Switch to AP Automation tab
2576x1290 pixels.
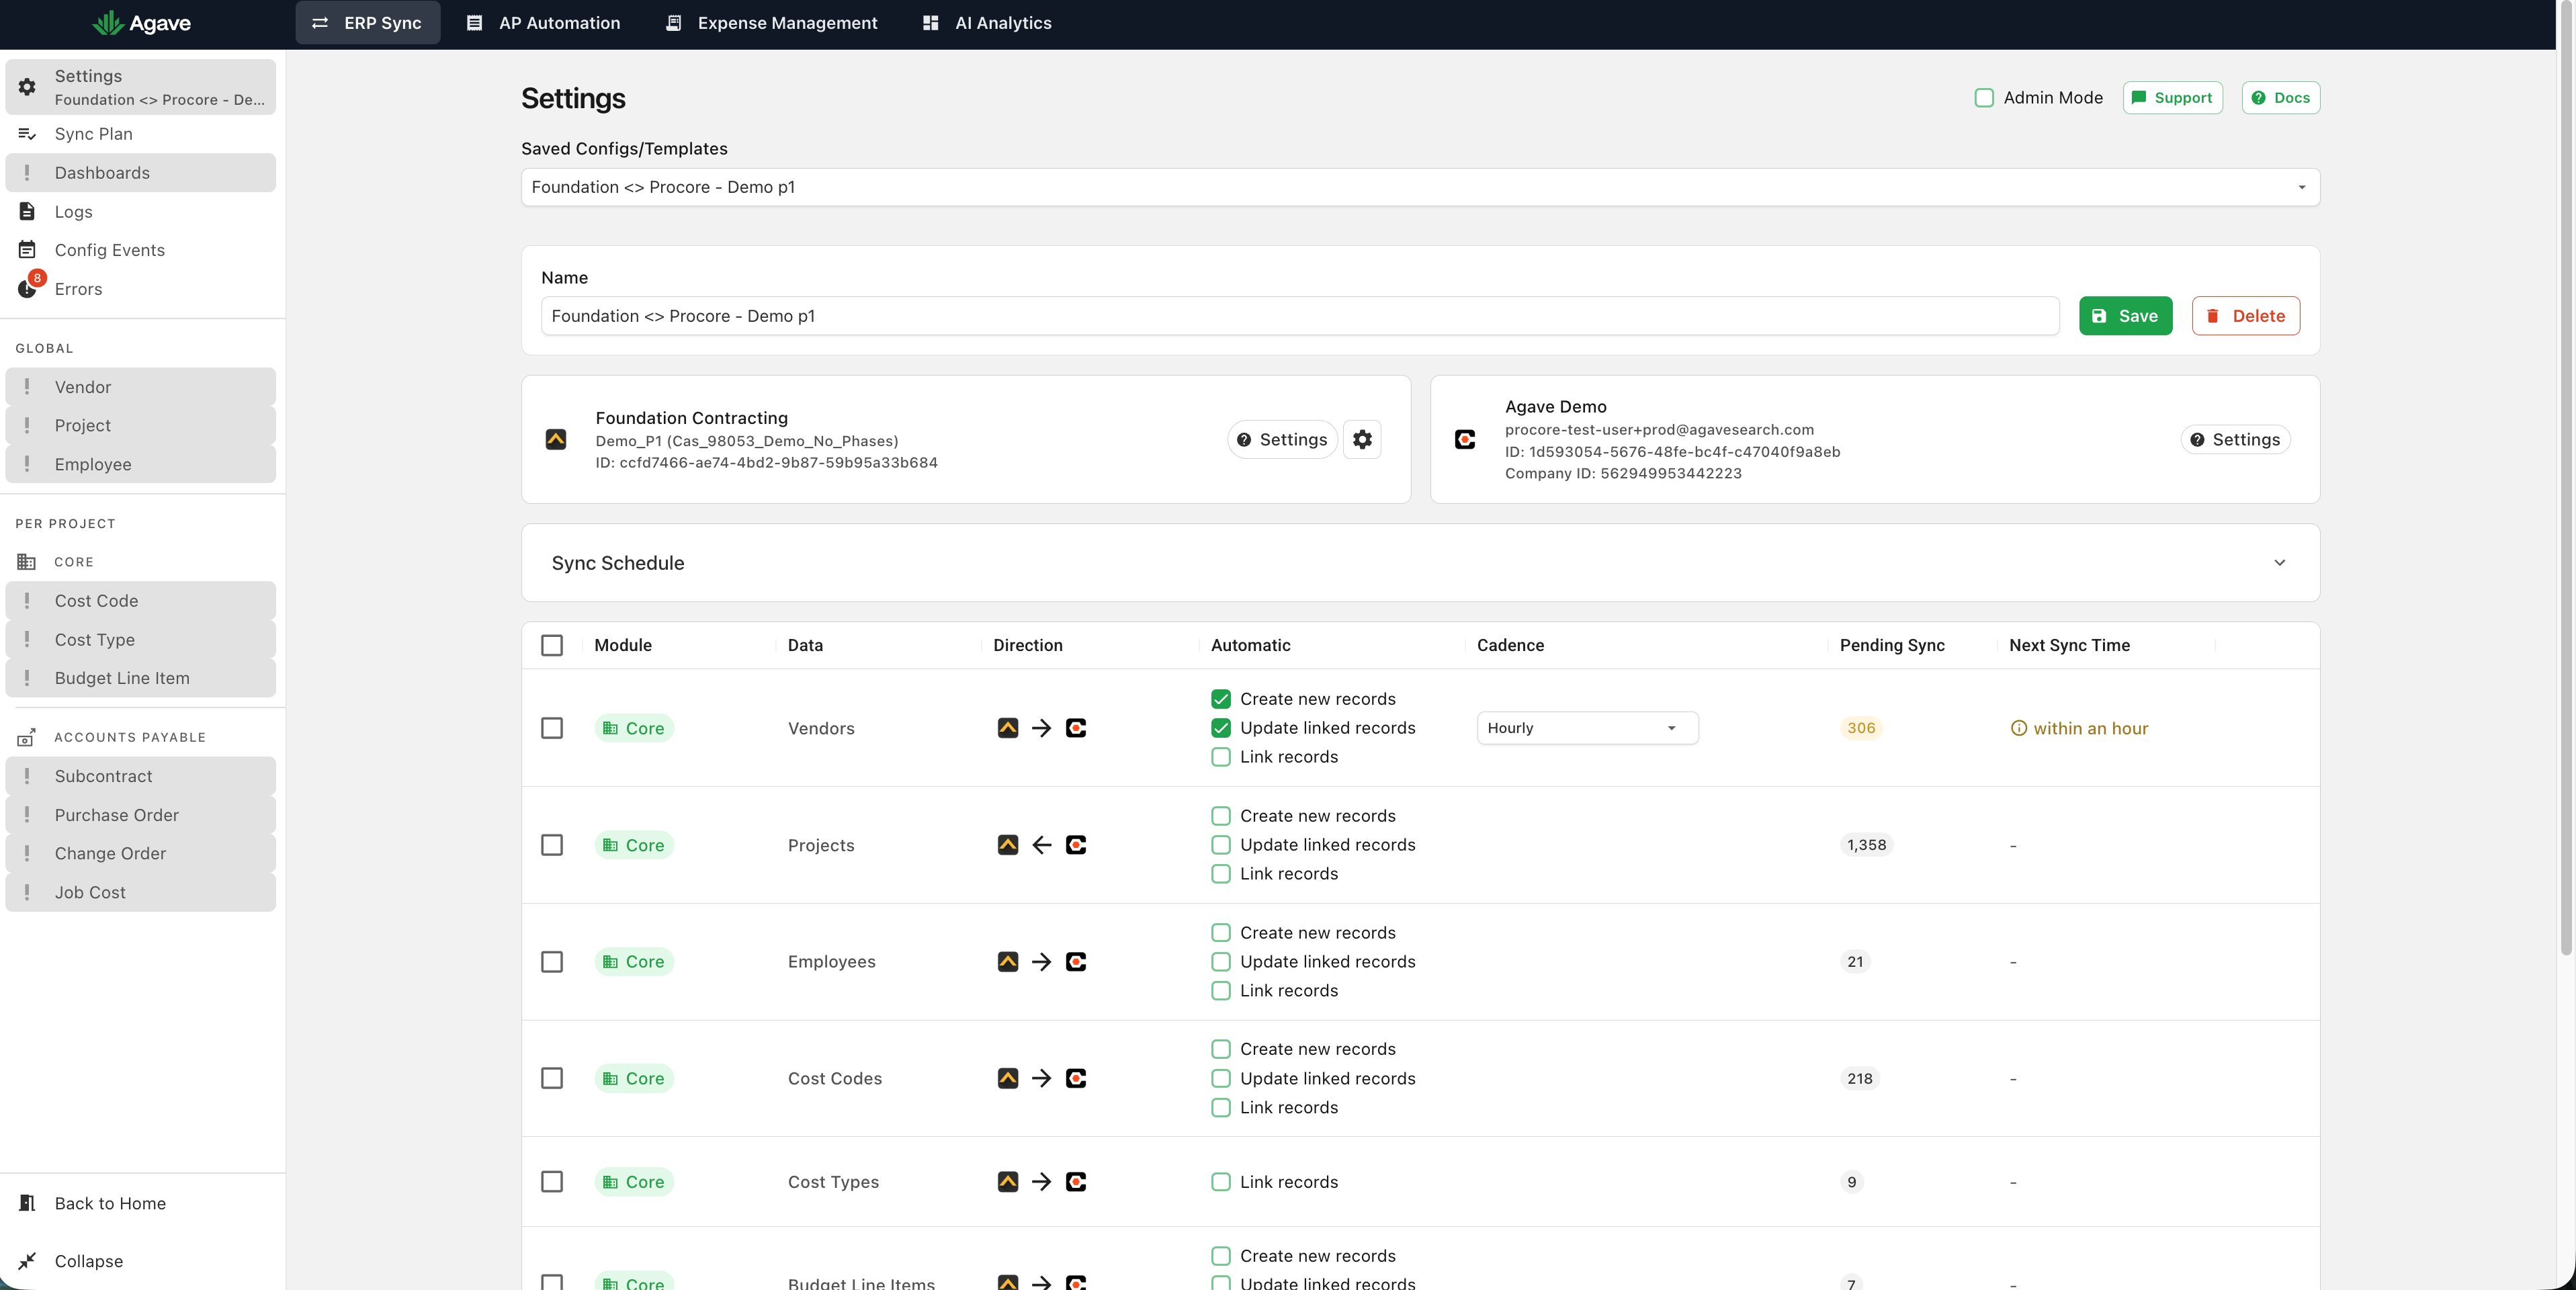(543, 23)
